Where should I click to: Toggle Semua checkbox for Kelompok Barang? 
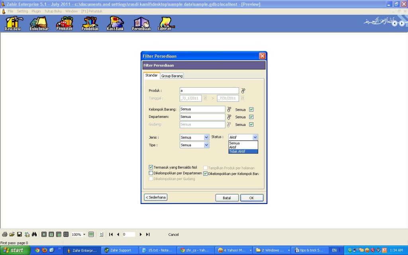click(251, 110)
